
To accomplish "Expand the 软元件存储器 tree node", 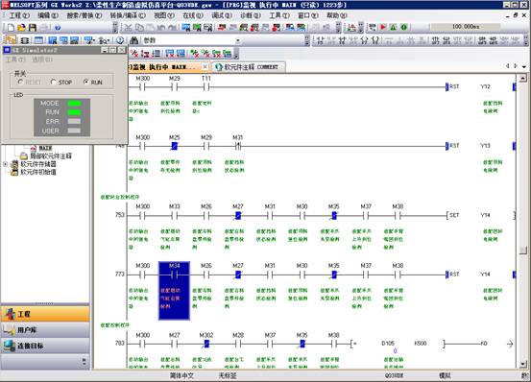I will coord(5,164).
